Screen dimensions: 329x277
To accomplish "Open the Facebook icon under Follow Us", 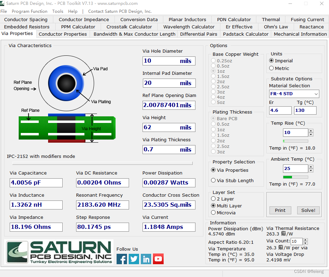I will tap(122, 259).
